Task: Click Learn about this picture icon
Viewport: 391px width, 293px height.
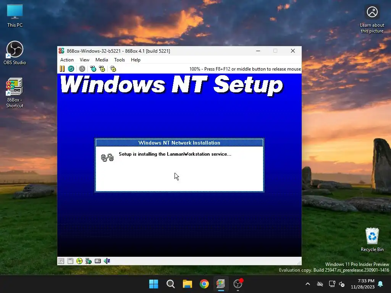Action: point(372,20)
